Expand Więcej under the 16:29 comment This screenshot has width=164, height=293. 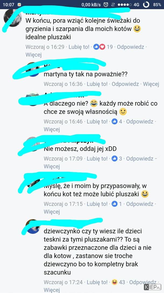point(33,55)
